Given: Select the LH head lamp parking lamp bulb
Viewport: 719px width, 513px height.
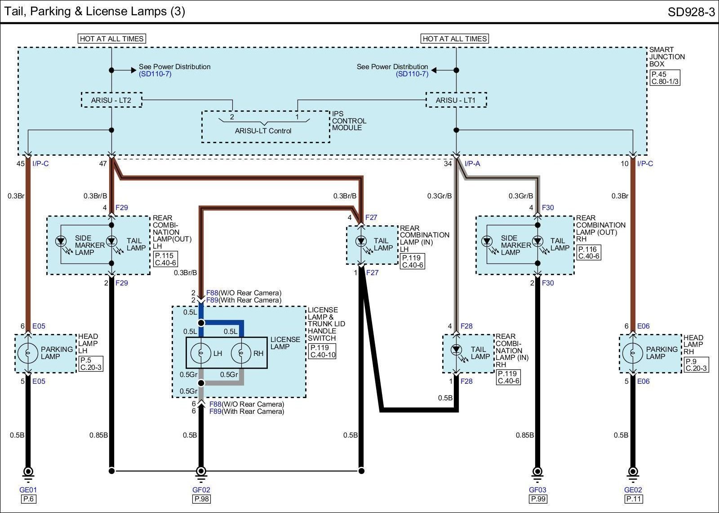Looking at the screenshot, I should (x=28, y=353).
